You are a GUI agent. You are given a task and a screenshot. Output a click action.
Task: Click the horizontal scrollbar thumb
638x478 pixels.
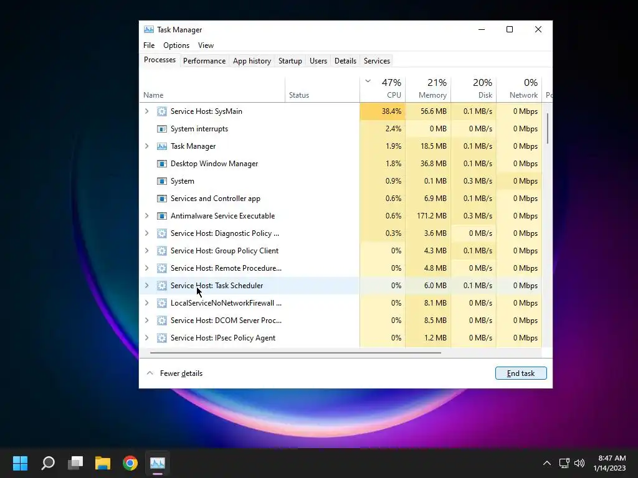click(x=295, y=353)
